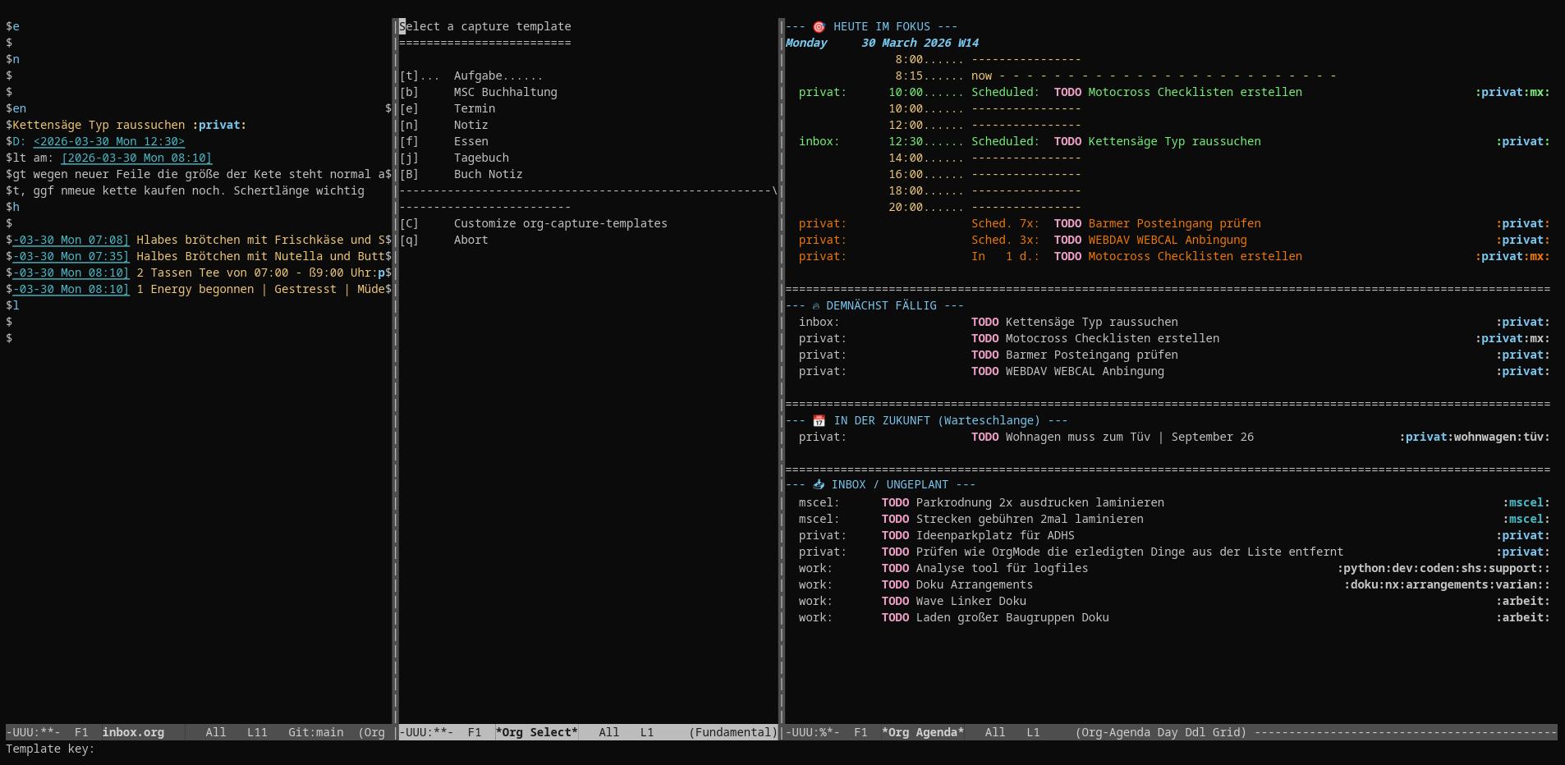The width and height of the screenshot is (1565, 765).
Task: Toggle TODO keyword on Barmer Posteingang prüfen
Action: point(984,355)
